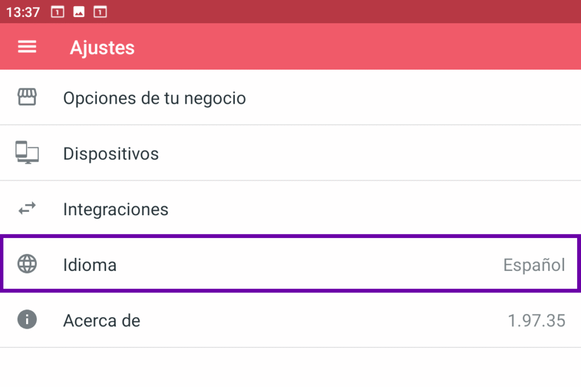The width and height of the screenshot is (581, 387).
Task: Click the devices icon next to Dispositivos
Action: click(x=27, y=153)
